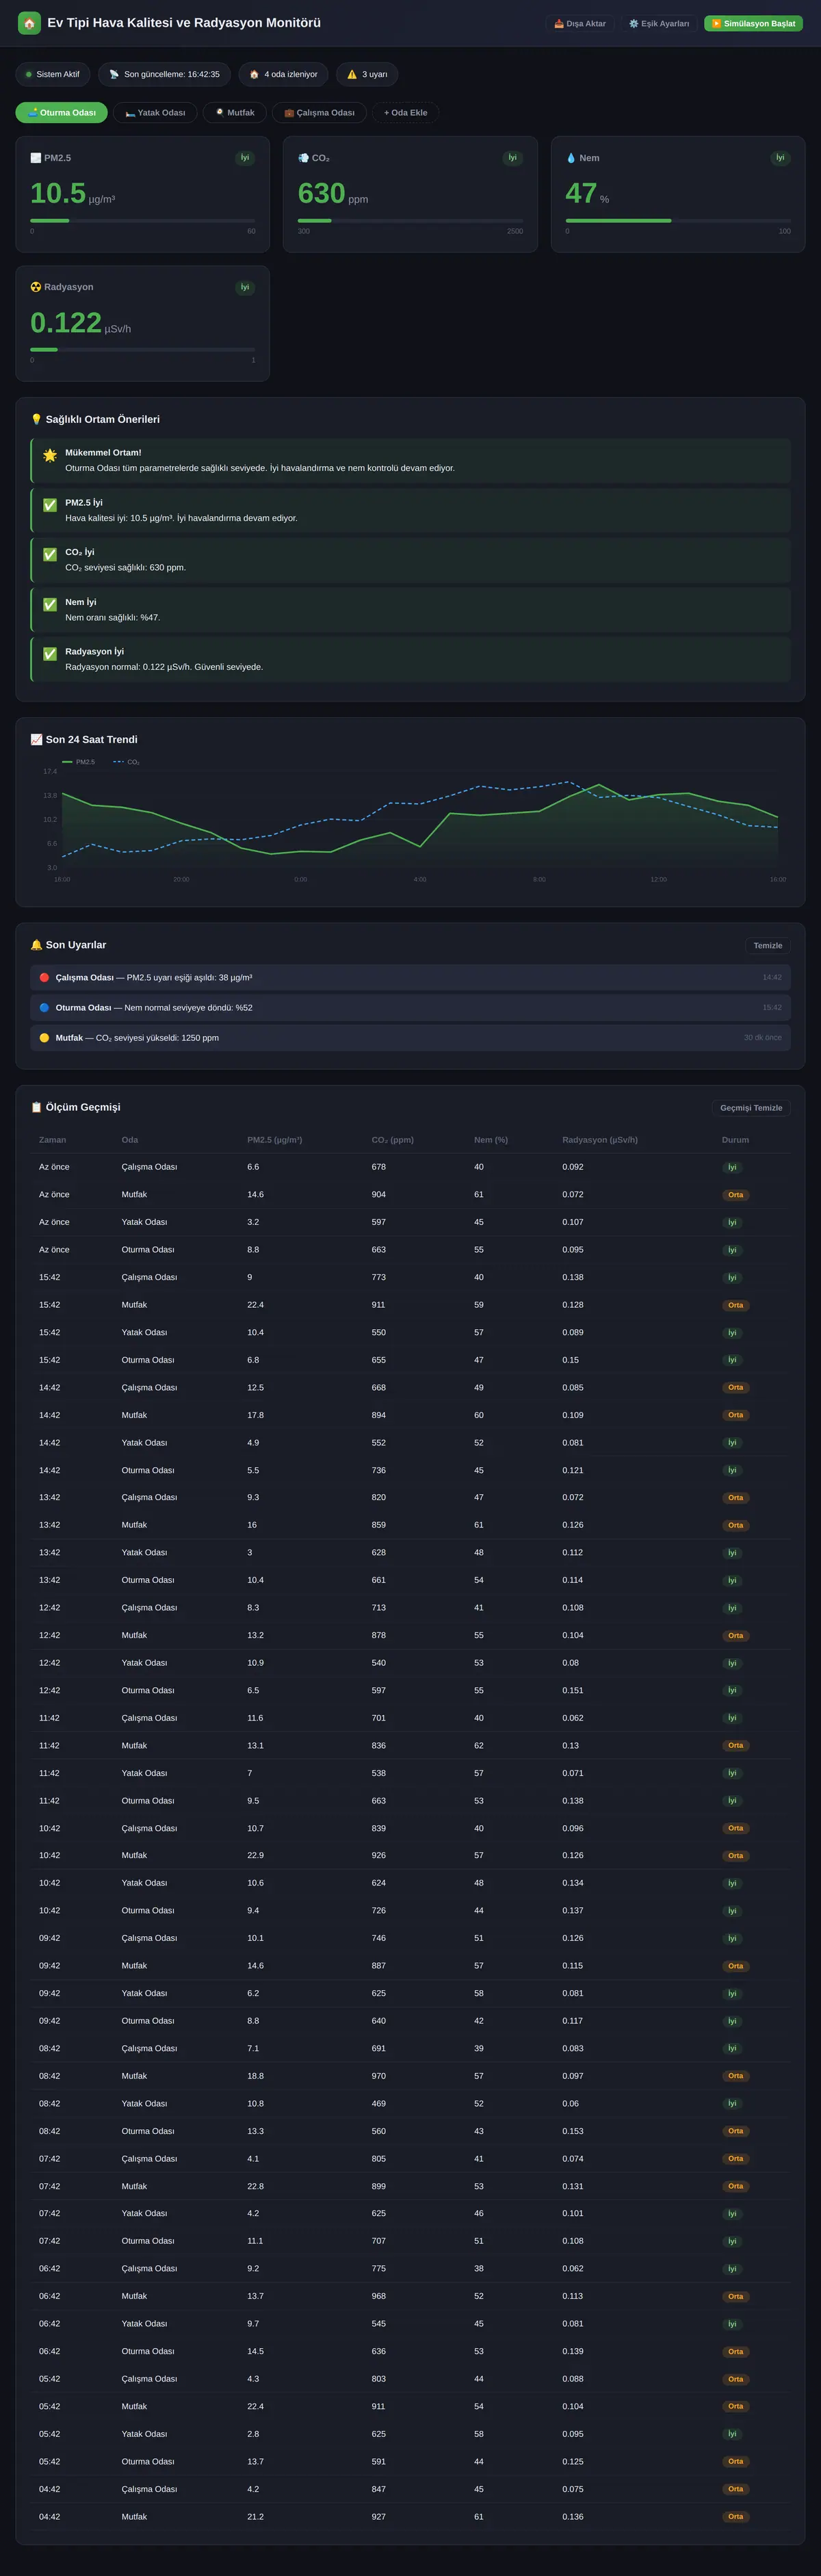Toggle CO₂ series in chart legend
The width and height of the screenshot is (821, 2576).
[x=126, y=762]
